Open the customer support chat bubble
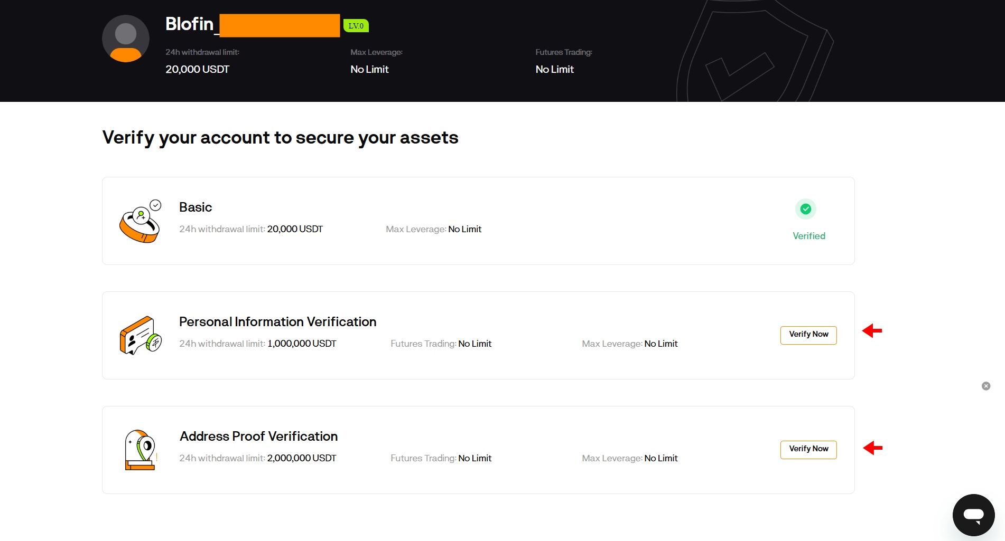1005x541 pixels. tap(973, 515)
